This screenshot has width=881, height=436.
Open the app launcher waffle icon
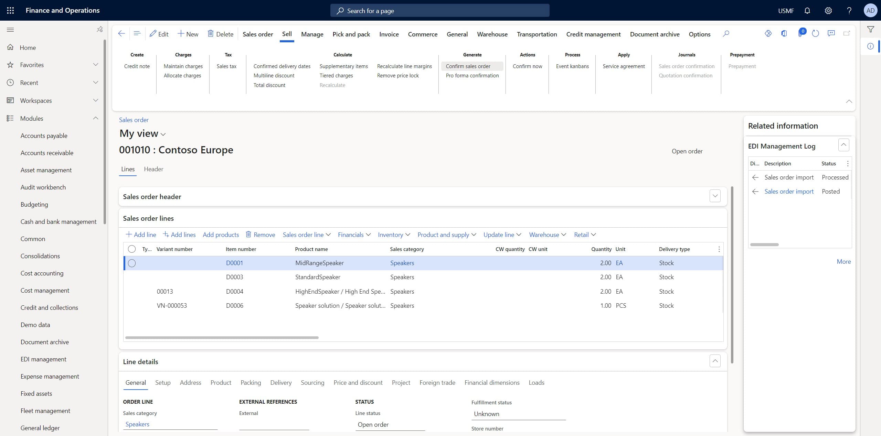tap(10, 10)
